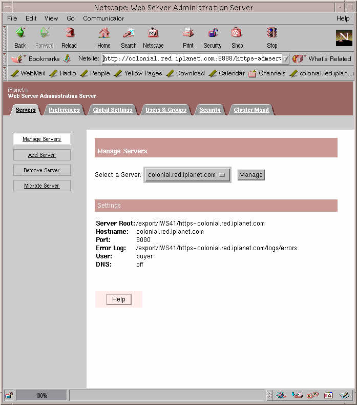Open the Channels folder on personal toolbar
Screen dimensions: 357x405
pyautogui.click(x=267, y=73)
